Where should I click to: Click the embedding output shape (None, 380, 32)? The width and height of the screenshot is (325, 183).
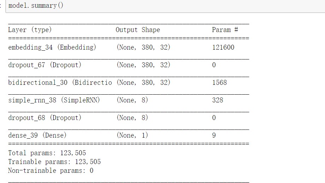pyautogui.click(x=143, y=48)
